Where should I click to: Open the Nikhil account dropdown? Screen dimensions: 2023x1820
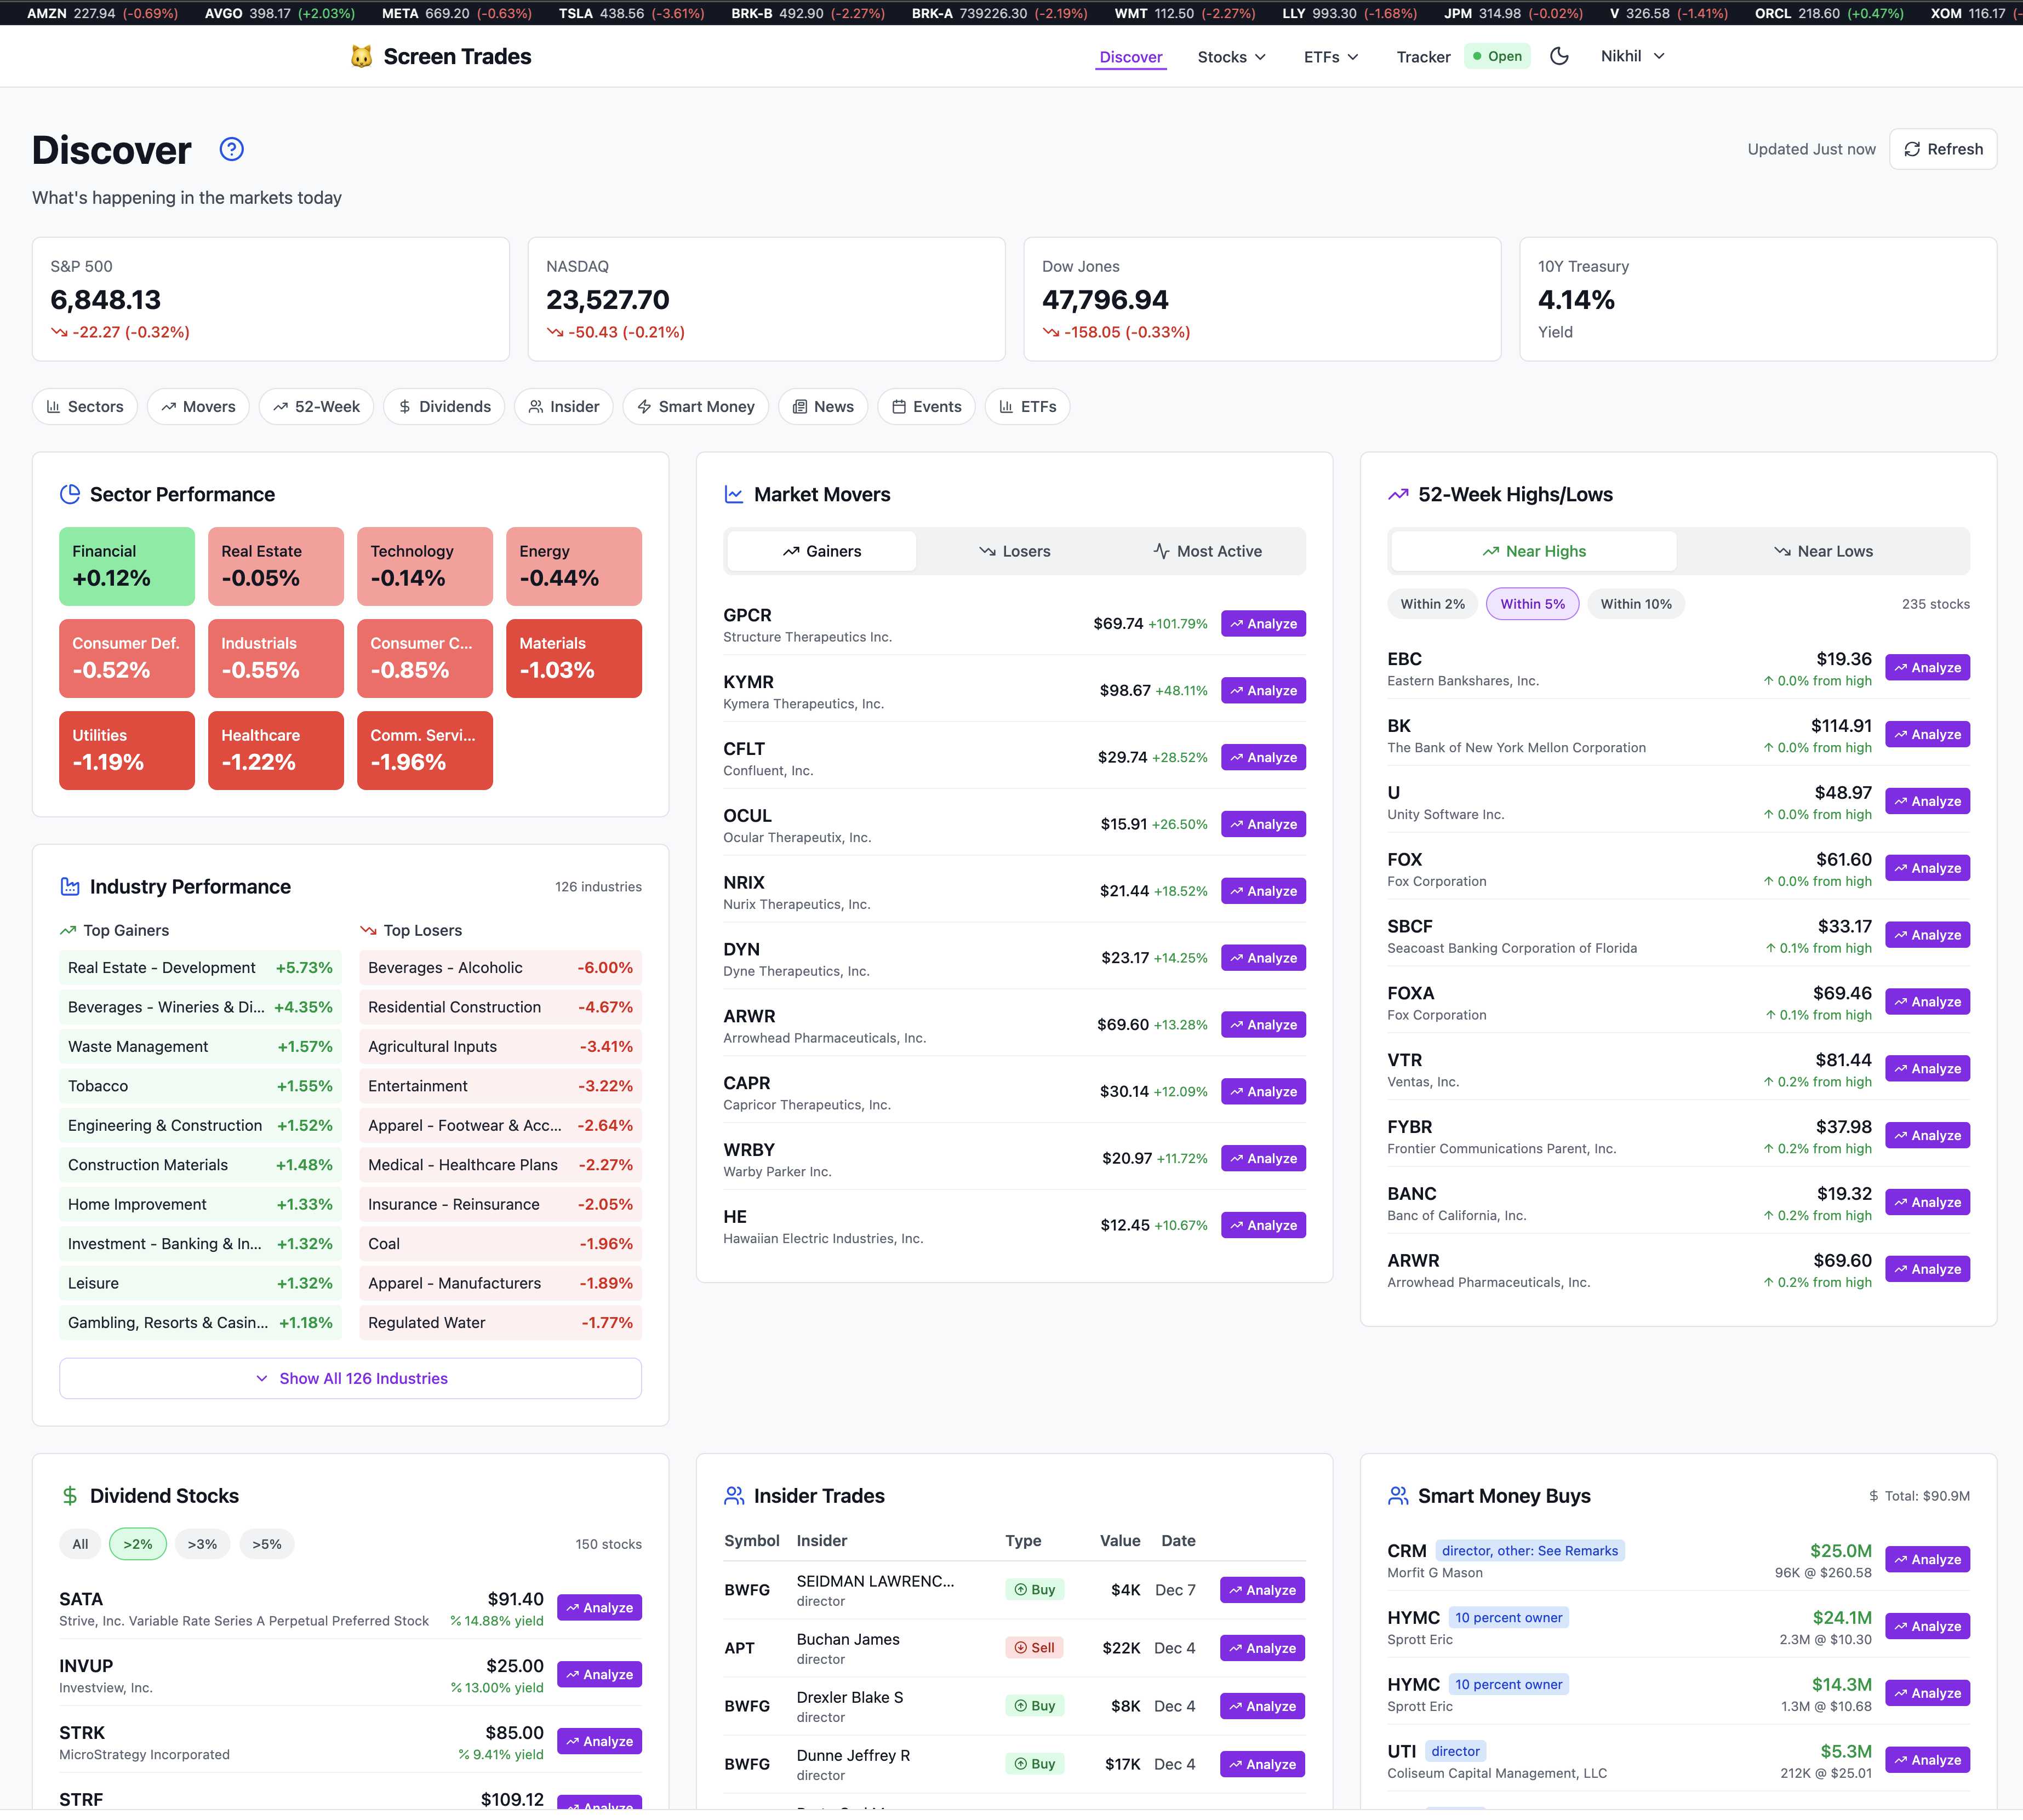(x=1632, y=56)
